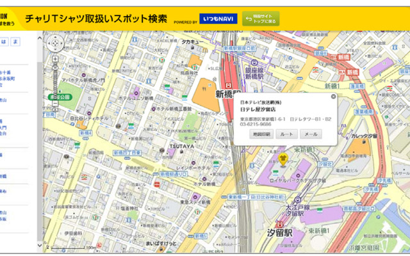410x256 pixels.
Task: Click the 首都高汐留出口 sign
Action: point(359,209)
